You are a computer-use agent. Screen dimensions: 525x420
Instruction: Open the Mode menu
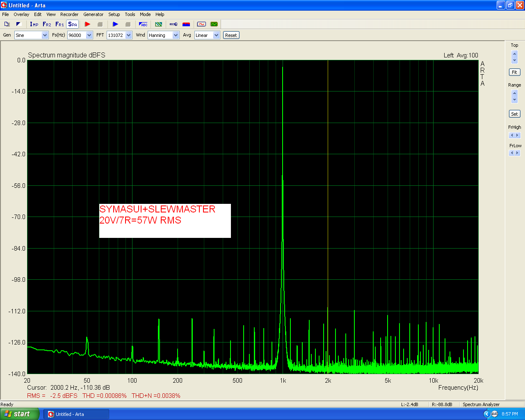pyautogui.click(x=145, y=14)
